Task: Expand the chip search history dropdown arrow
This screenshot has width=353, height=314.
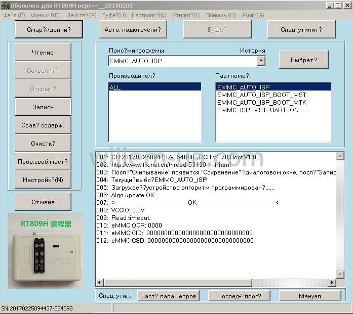Action: pyautogui.click(x=261, y=61)
